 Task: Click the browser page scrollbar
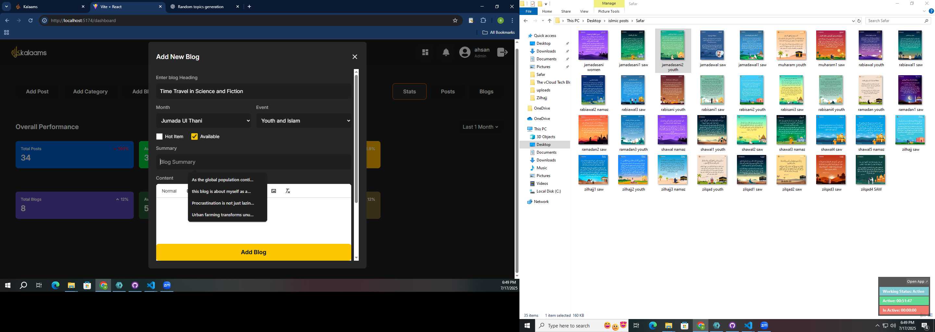[517, 160]
